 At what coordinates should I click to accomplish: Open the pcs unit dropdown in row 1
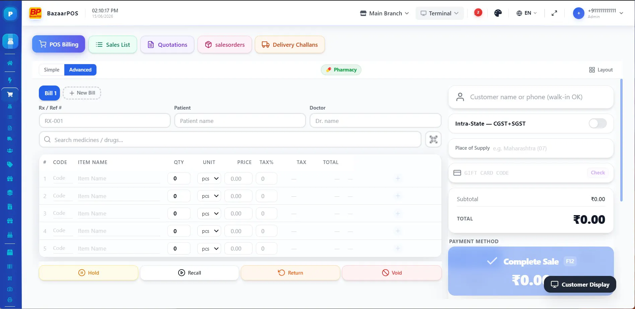click(209, 179)
